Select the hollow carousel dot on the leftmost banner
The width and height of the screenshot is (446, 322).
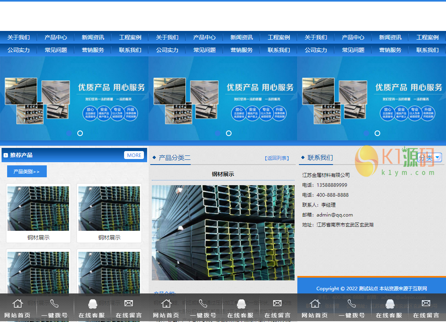[80, 133]
